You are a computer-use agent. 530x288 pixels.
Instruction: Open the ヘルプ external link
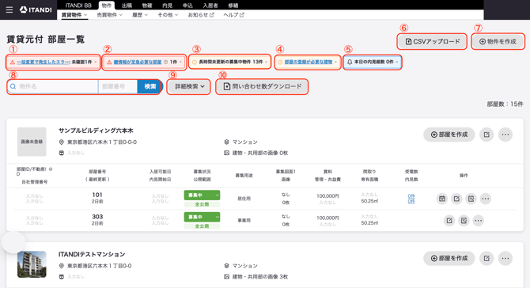[233, 15]
